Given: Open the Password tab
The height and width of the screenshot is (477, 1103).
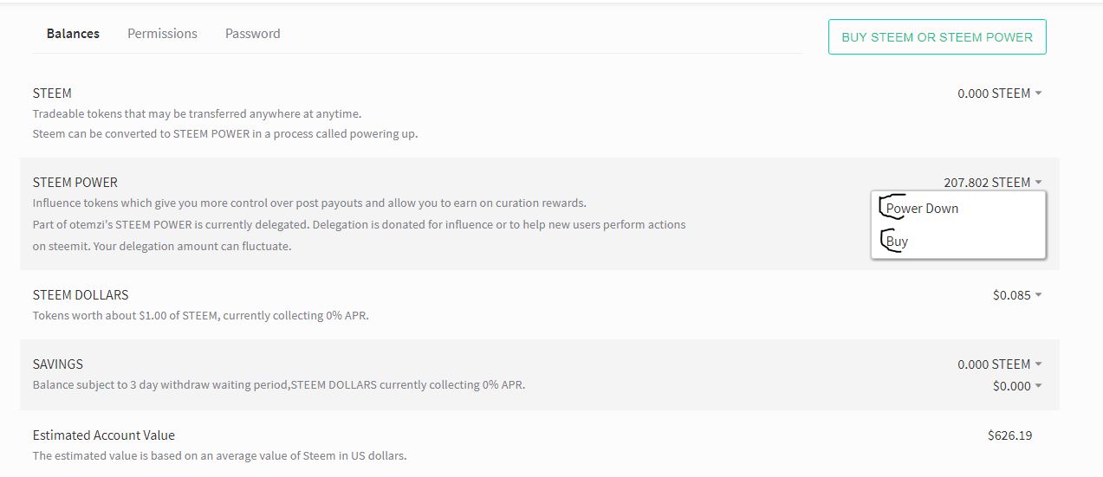Looking at the screenshot, I should tap(252, 34).
